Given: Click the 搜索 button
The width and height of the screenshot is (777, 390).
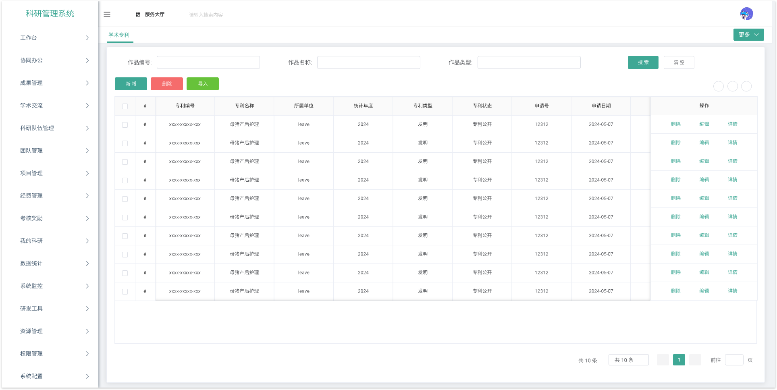Looking at the screenshot, I should (x=643, y=62).
